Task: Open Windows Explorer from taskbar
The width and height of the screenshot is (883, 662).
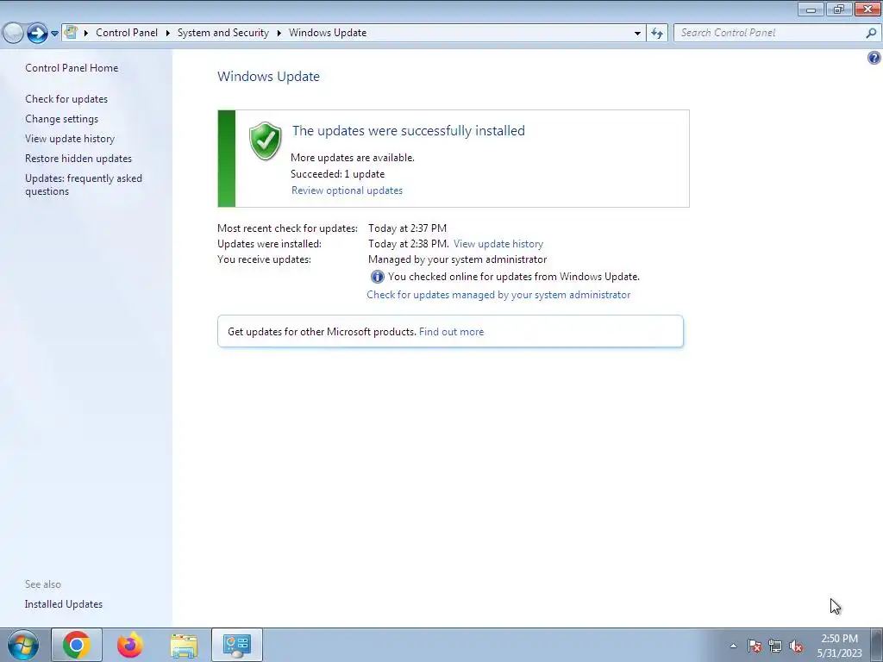Action: (x=184, y=645)
